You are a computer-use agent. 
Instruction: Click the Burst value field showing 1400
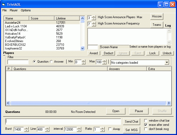[19, 129]
